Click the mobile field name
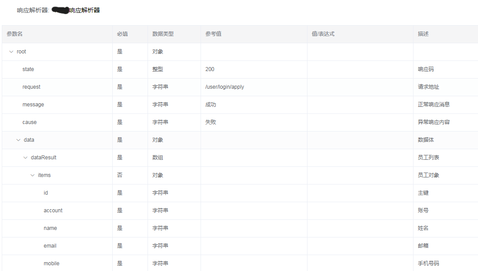Viewport: 478px width, 271px height. pos(51,263)
